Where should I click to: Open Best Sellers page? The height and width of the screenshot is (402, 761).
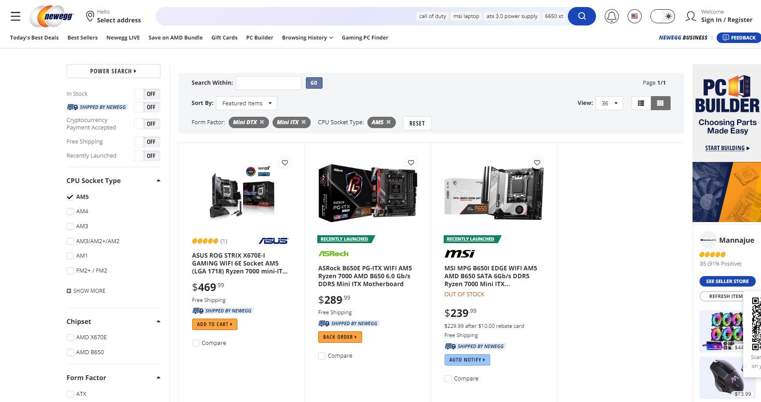pos(83,38)
